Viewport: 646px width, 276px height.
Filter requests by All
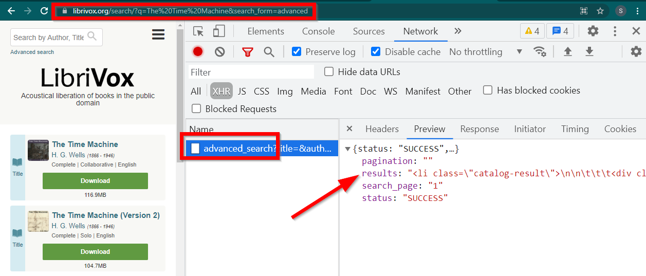[x=196, y=91]
